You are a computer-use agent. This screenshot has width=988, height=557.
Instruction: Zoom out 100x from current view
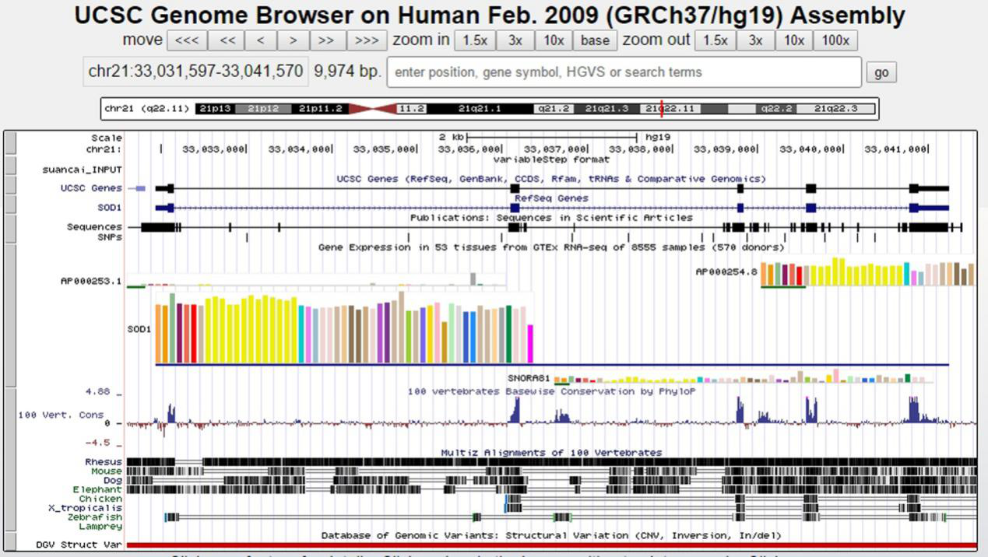[835, 40]
